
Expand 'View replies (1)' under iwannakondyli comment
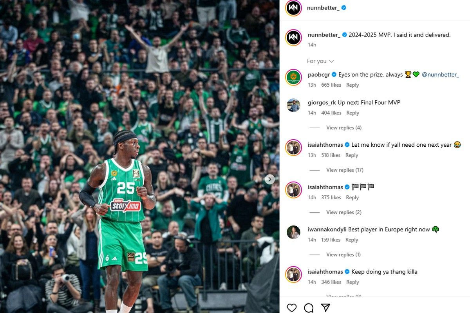pyautogui.click(x=343, y=255)
